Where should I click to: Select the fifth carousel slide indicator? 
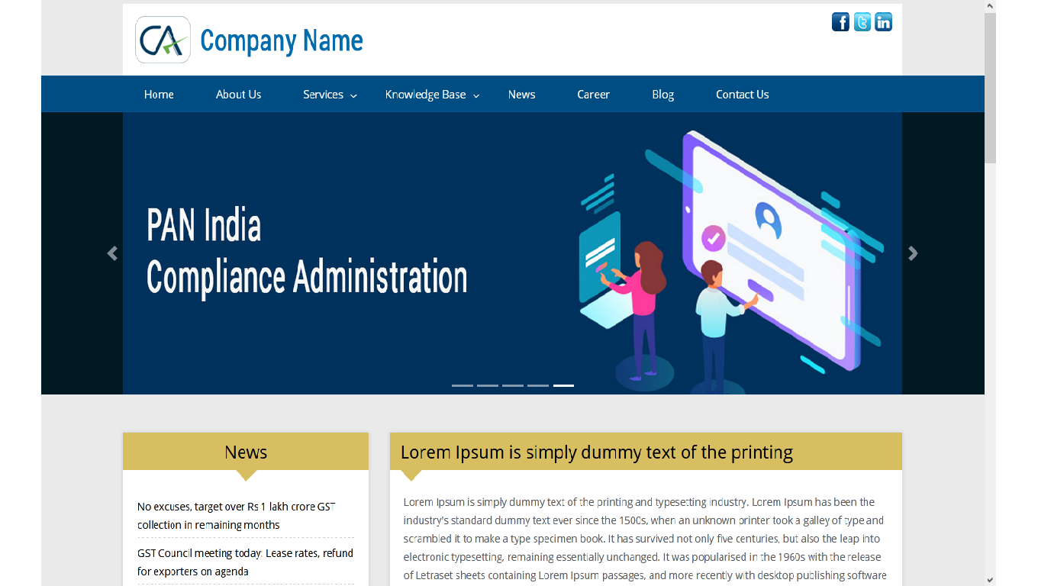(x=563, y=385)
